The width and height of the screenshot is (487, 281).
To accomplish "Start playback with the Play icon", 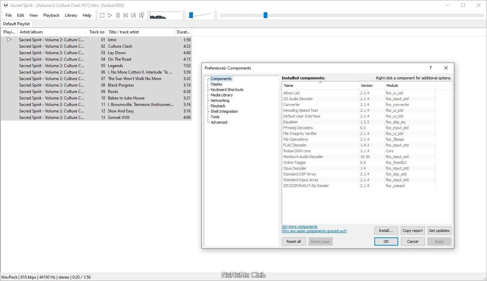I will (110, 15).
